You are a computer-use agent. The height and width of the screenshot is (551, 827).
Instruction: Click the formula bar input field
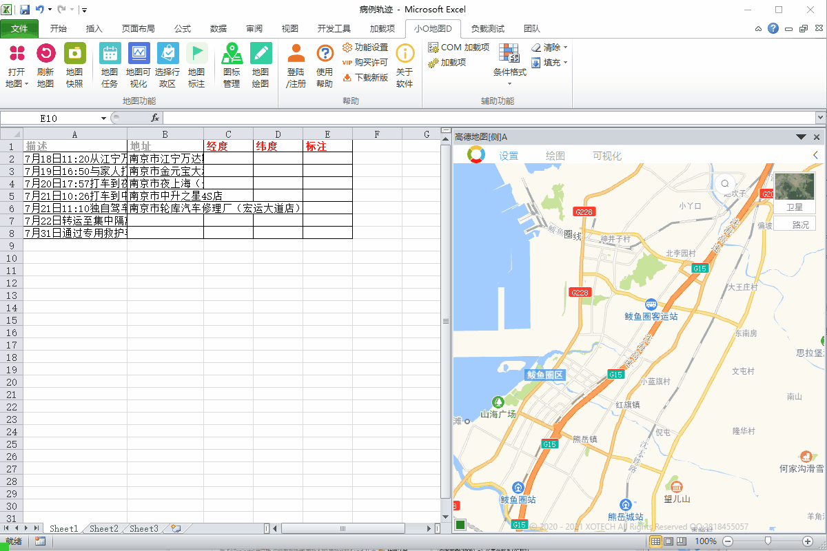tap(489, 118)
